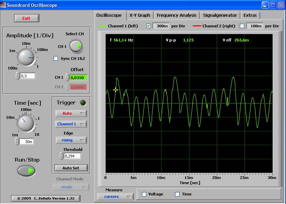Click the CH 2 offset stepper arrows
286x204 pixels.
[67, 87]
